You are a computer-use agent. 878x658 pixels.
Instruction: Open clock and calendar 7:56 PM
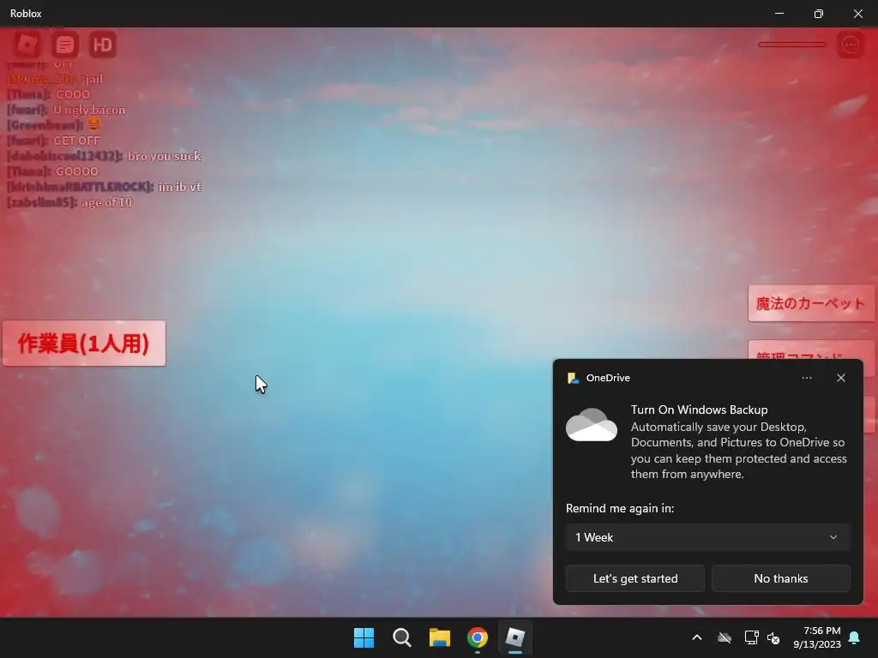[x=817, y=637]
